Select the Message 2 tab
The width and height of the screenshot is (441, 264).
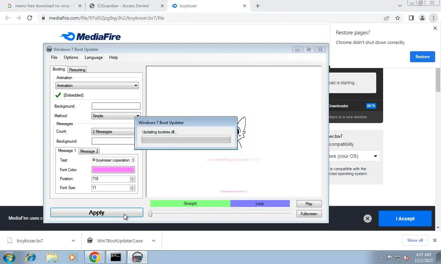(x=89, y=151)
